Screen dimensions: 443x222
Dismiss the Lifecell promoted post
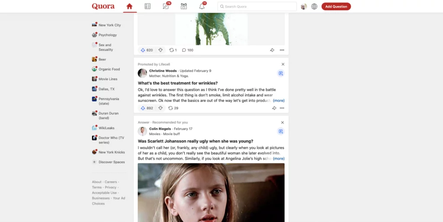(283, 64)
